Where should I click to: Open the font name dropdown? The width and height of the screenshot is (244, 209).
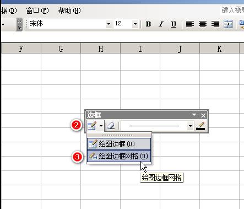click(109, 24)
